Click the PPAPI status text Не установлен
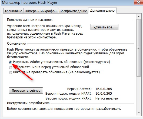Viewport: 143px width, 119px height. (x=107, y=98)
